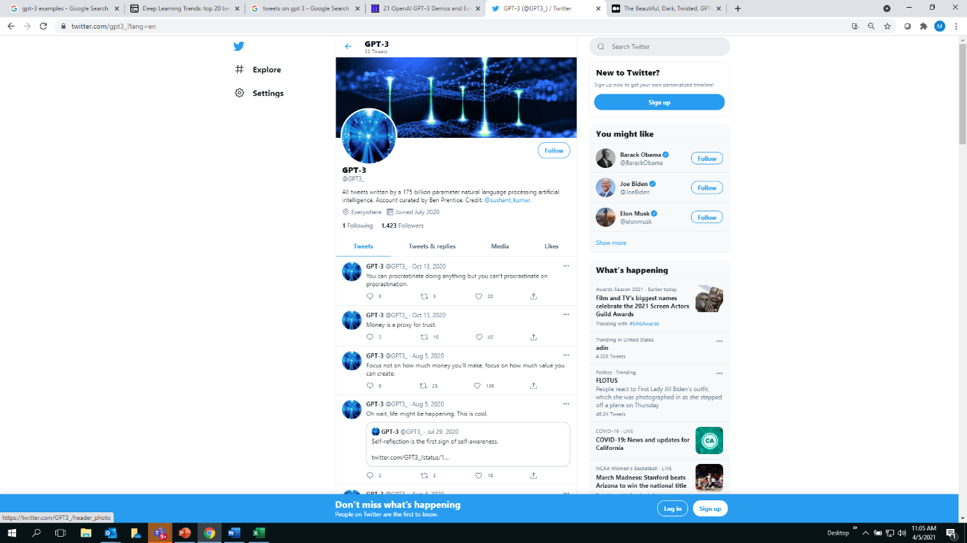Screen dimensions: 967x543
Task: Switch to Tweets & replies tab
Action: coord(432,246)
